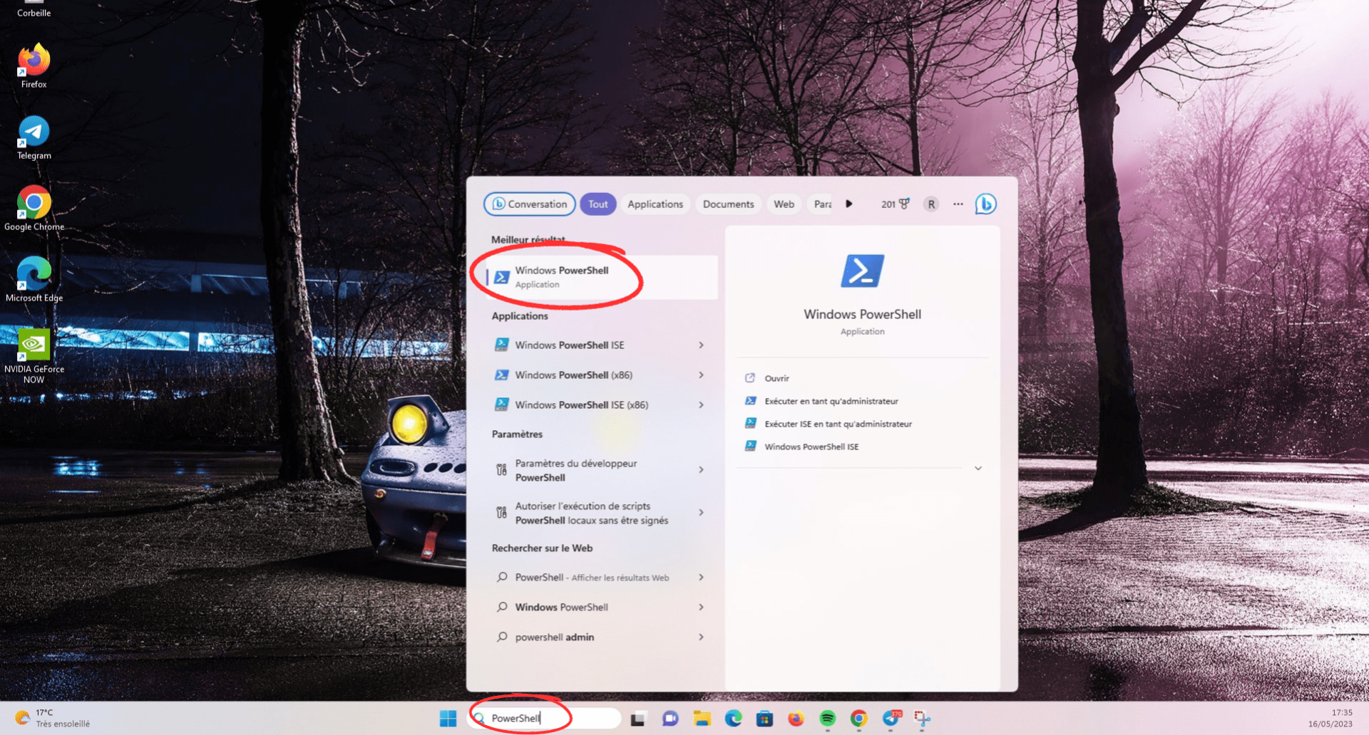Select Corbeille desktop icon

34,9
